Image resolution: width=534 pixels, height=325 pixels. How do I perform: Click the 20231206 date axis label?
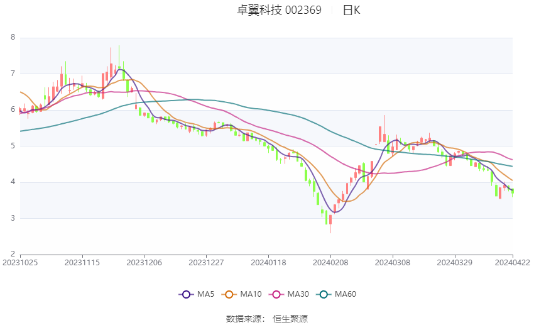[144, 263]
